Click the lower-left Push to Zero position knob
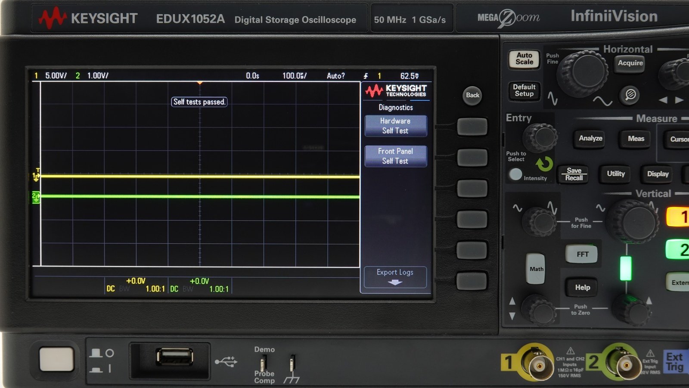Screen dimensions: 689x388 pos(540,309)
